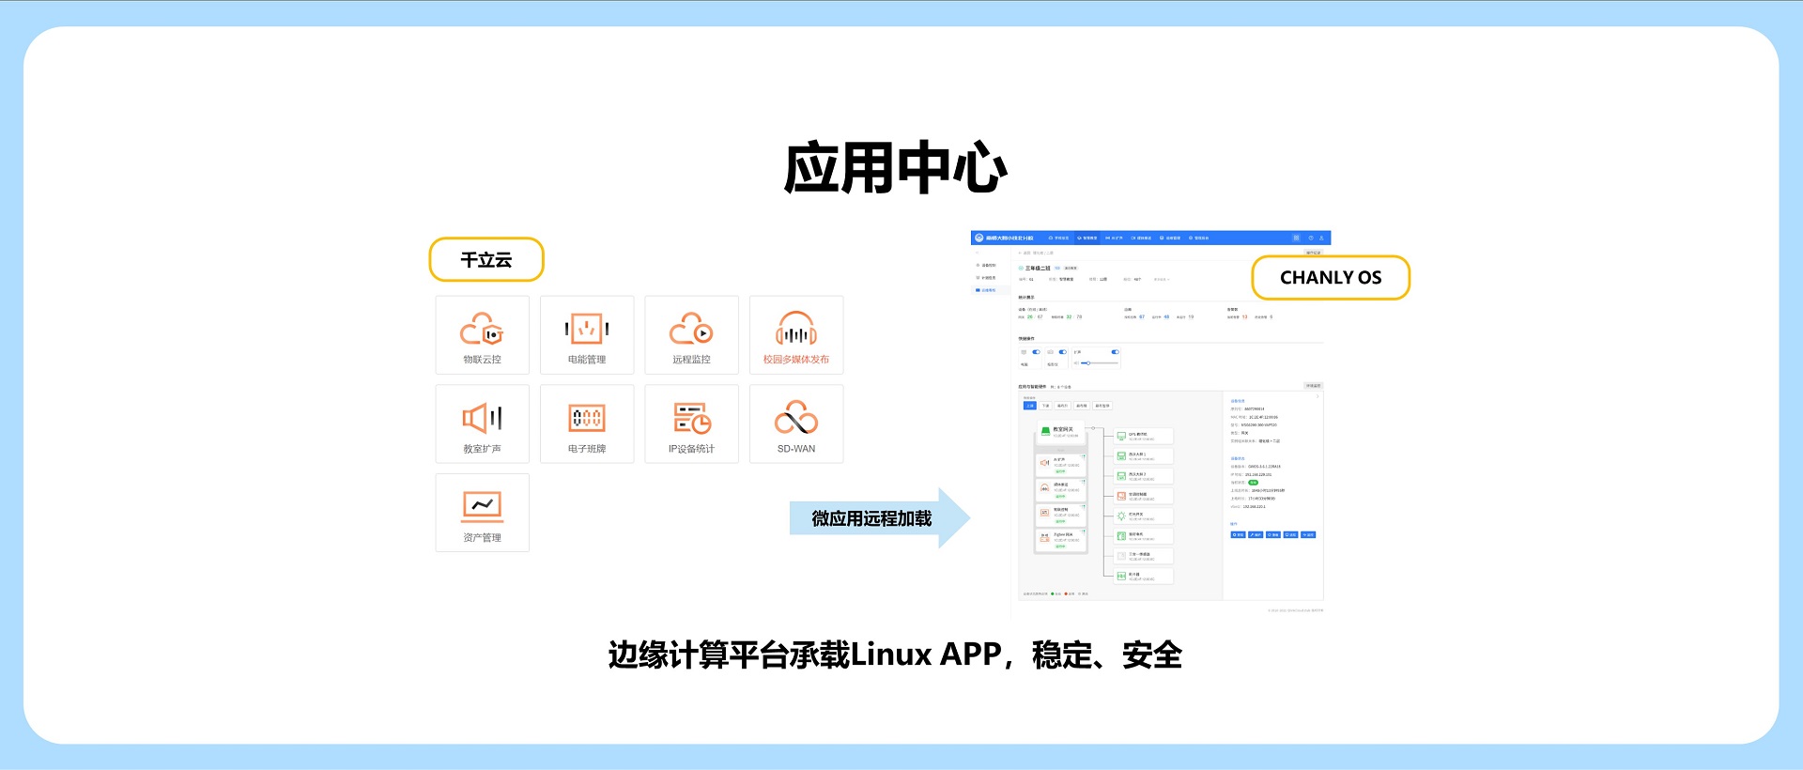Click the back arrow in the breadcrumb
Viewport: 1803px width, 770px height.
point(1020,253)
